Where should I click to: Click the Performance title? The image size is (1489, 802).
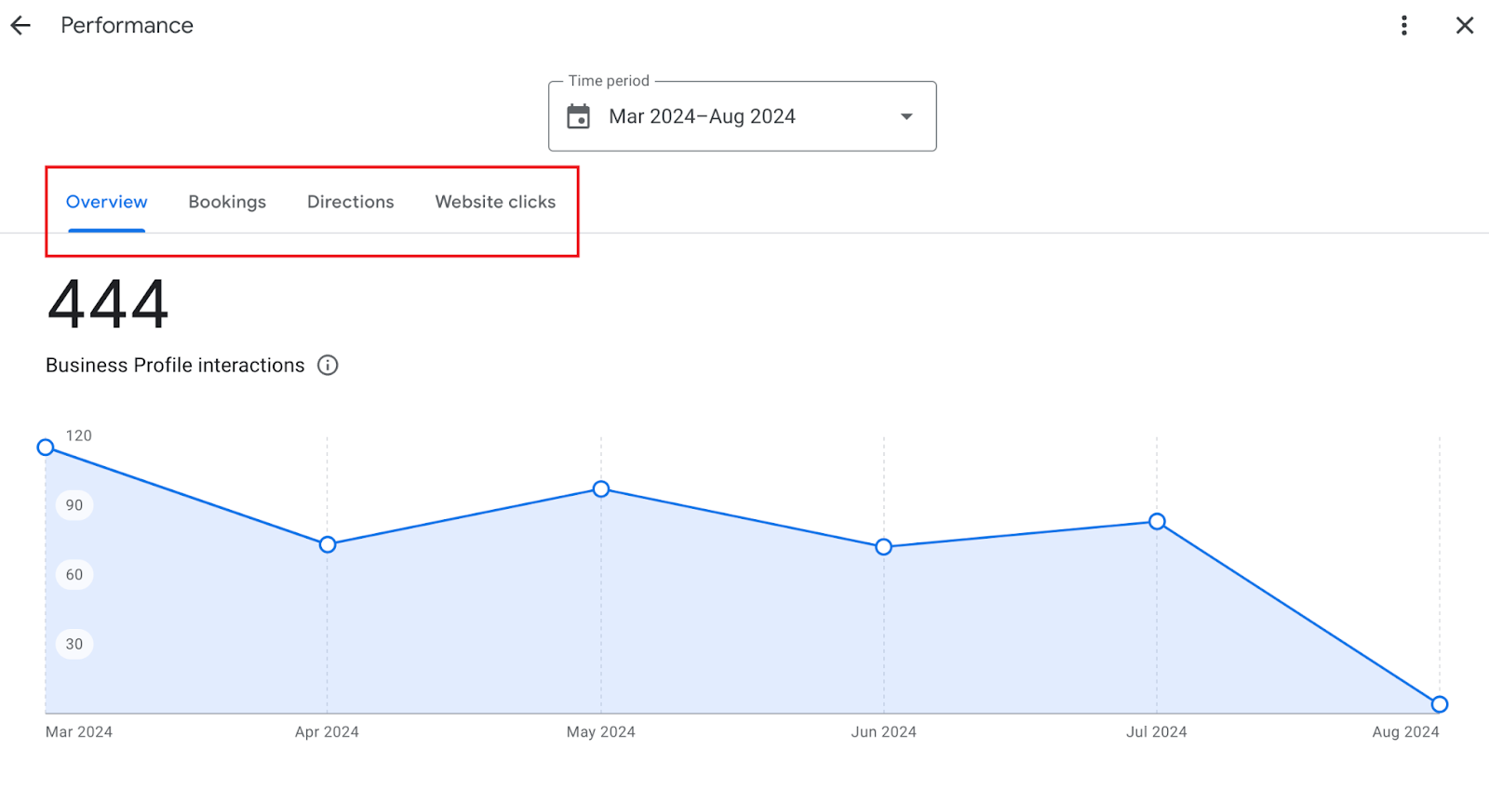click(x=127, y=26)
